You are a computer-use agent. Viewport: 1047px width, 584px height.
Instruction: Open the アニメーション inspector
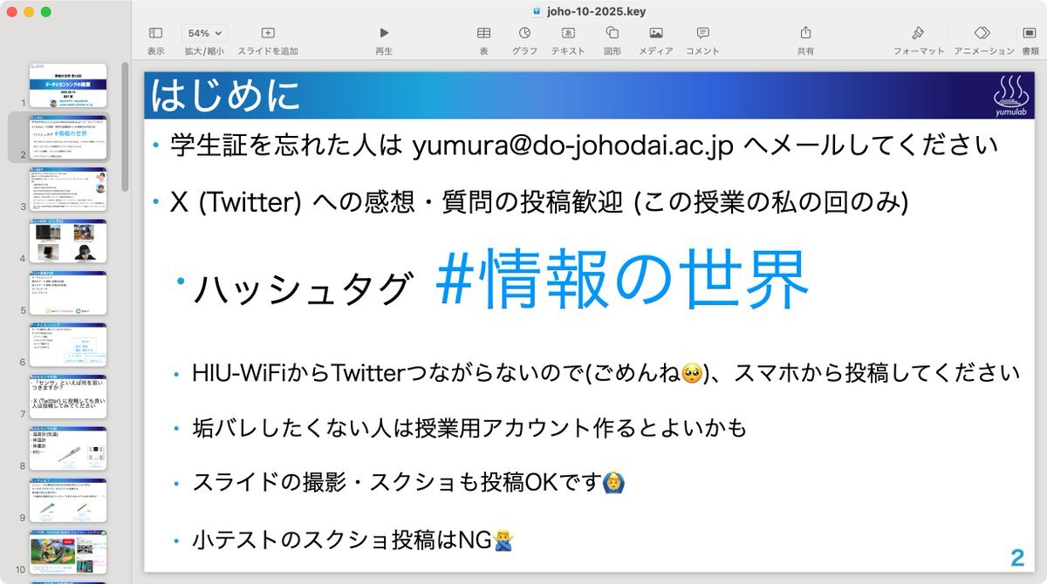(x=983, y=33)
